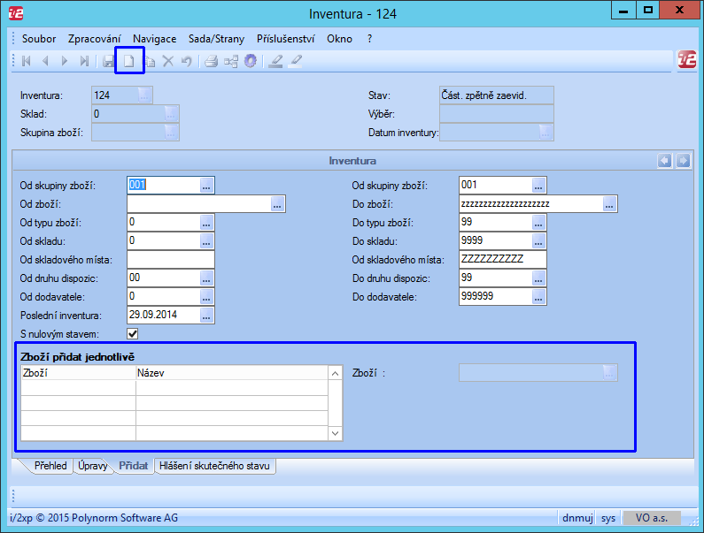Go to previous record arrow
This screenshot has width=704, height=533.
coord(45,61)
